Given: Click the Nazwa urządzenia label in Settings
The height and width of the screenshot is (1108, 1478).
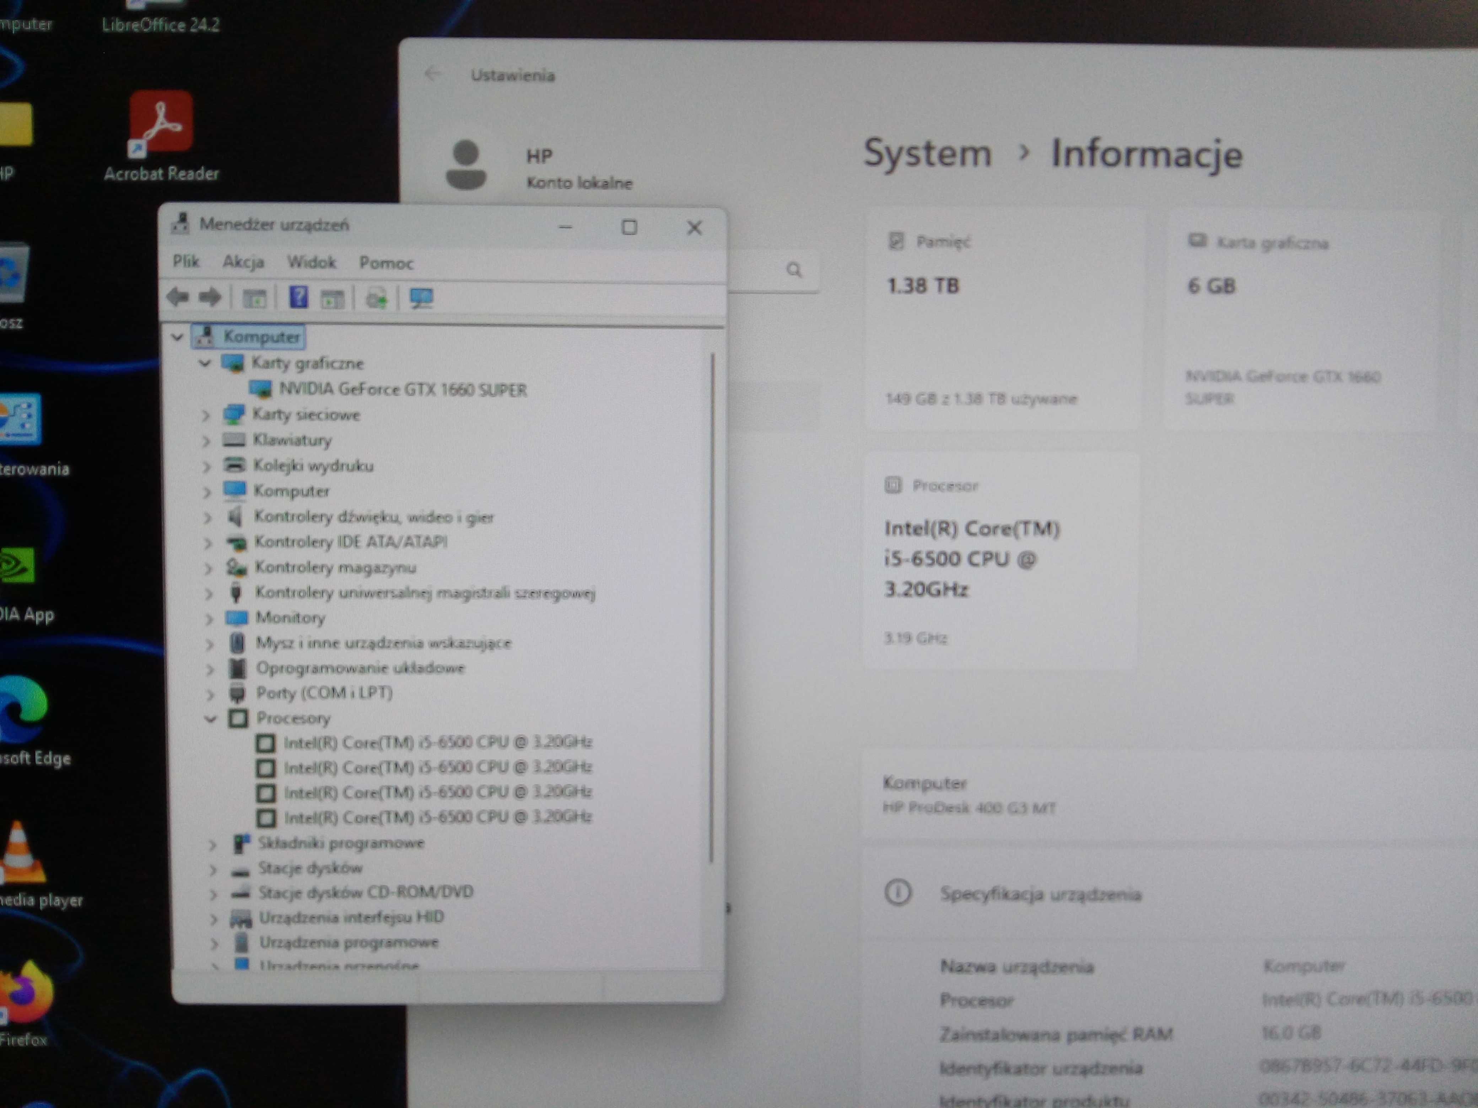Looking at the screenshot, I should click(1017, 966).
